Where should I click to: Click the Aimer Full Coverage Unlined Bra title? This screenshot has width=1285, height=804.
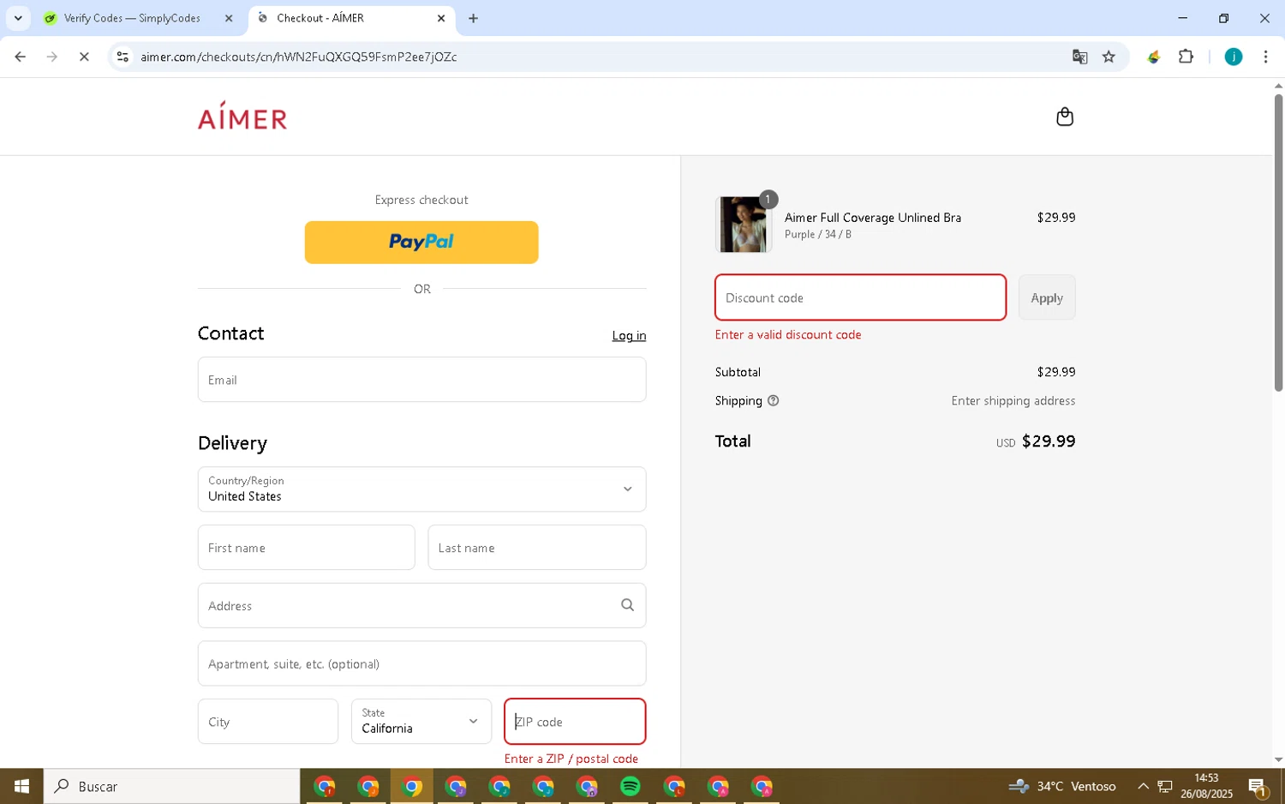click(x=873, y=218)
